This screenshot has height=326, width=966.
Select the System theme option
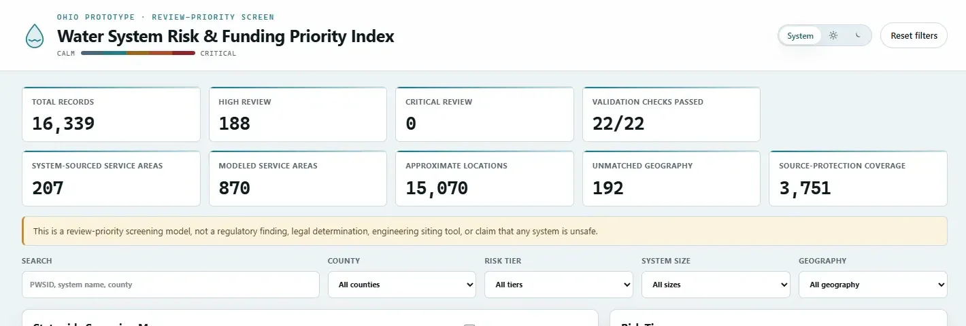pyautogui.click(x=800, y=36)
